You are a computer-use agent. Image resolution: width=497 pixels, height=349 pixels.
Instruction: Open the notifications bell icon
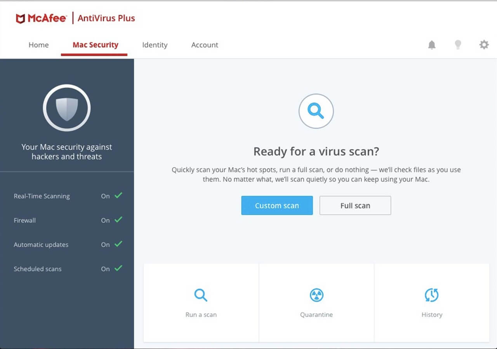click(x=432, y=45)
